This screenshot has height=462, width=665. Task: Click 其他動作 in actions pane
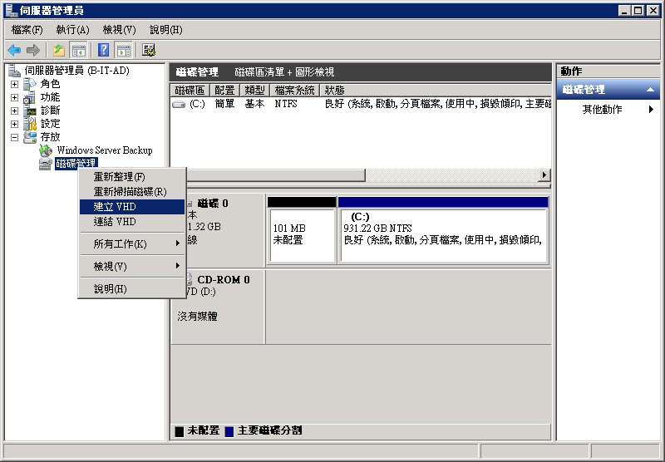pyautogui.click(x=602, y=110)
